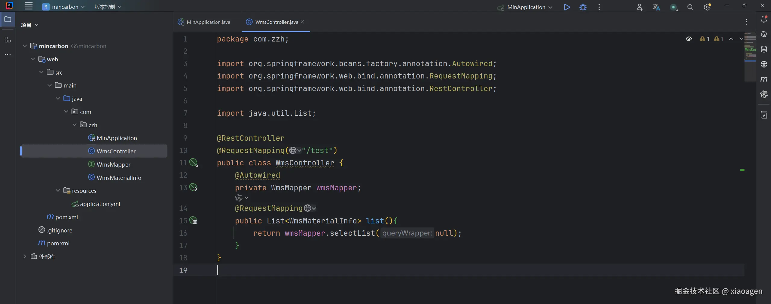Open Search Everywhere magnifier

[x=690, y=7]
